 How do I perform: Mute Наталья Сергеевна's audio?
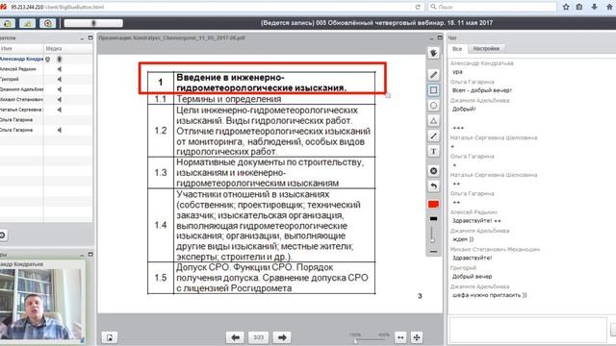[60, 110]
